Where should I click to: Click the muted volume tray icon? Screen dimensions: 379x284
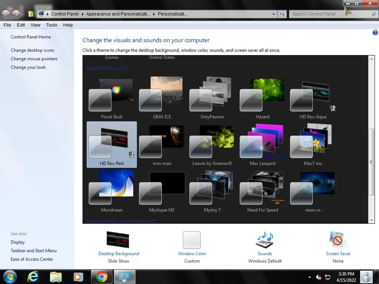[319, 277]
